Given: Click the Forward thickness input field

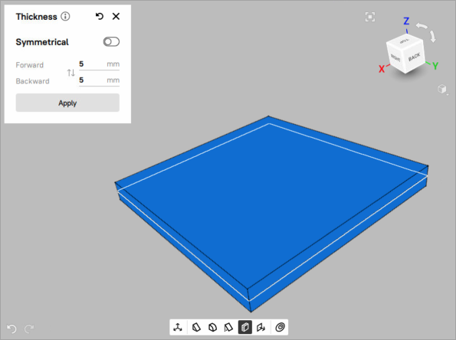Looking at the screenshot, I should point(99,64).
